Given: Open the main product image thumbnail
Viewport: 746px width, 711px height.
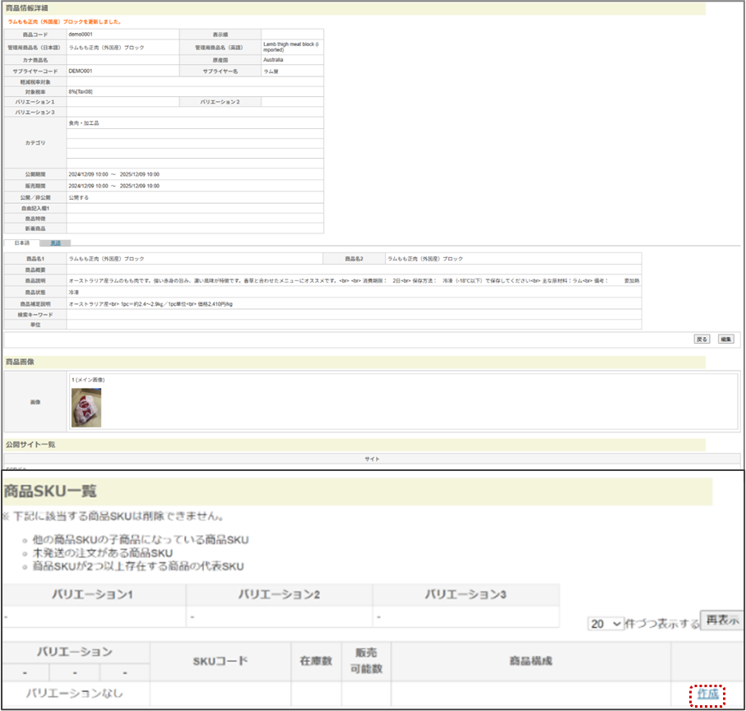Looking at the screenshot, I should point(86,407).
